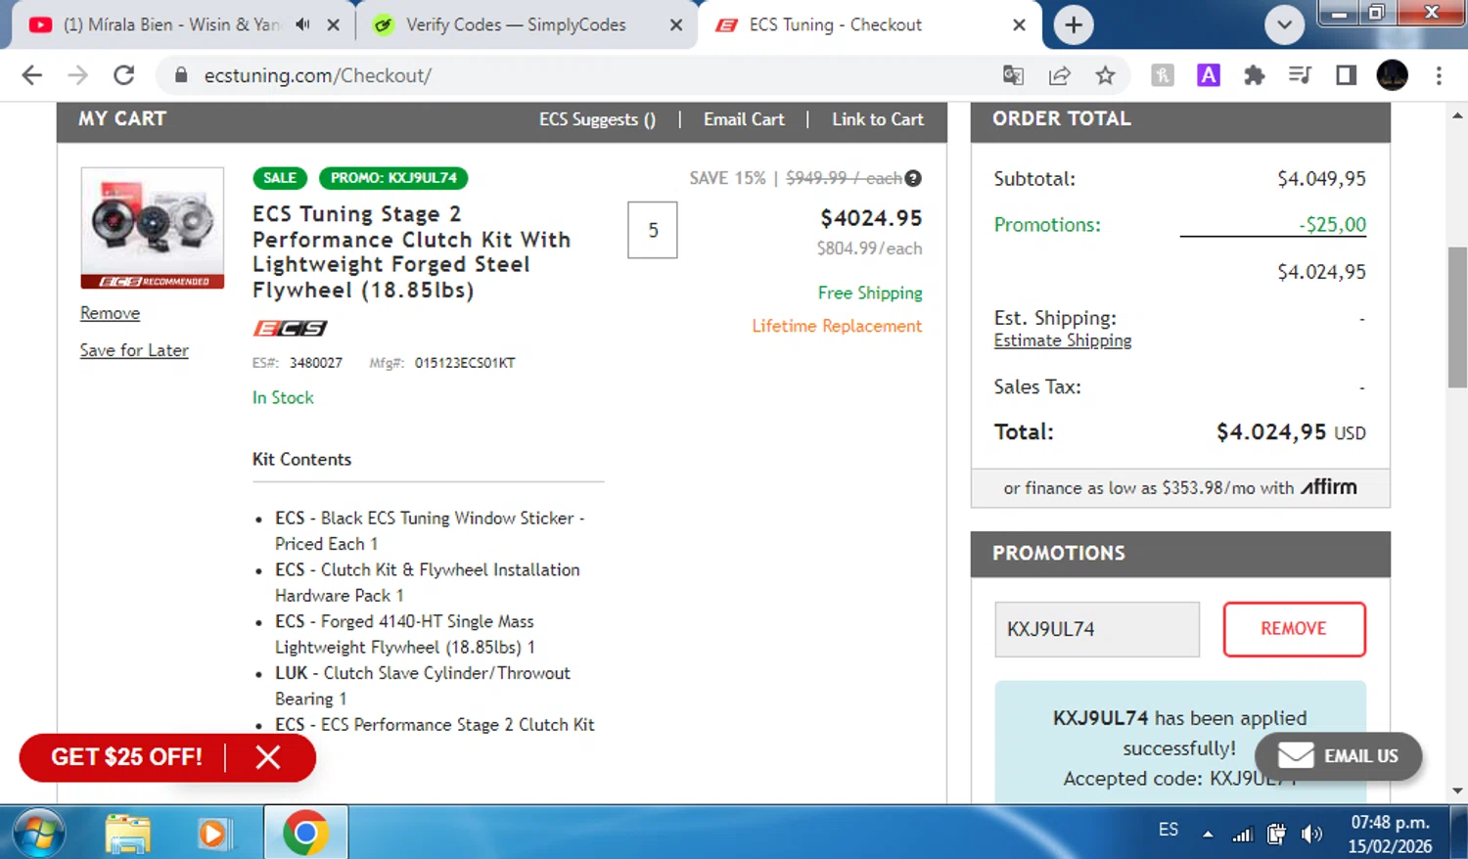The width and height of the screenshot is (1468, 859).
Task: Click the green SALE badge
Action: [x=280, y=178]
